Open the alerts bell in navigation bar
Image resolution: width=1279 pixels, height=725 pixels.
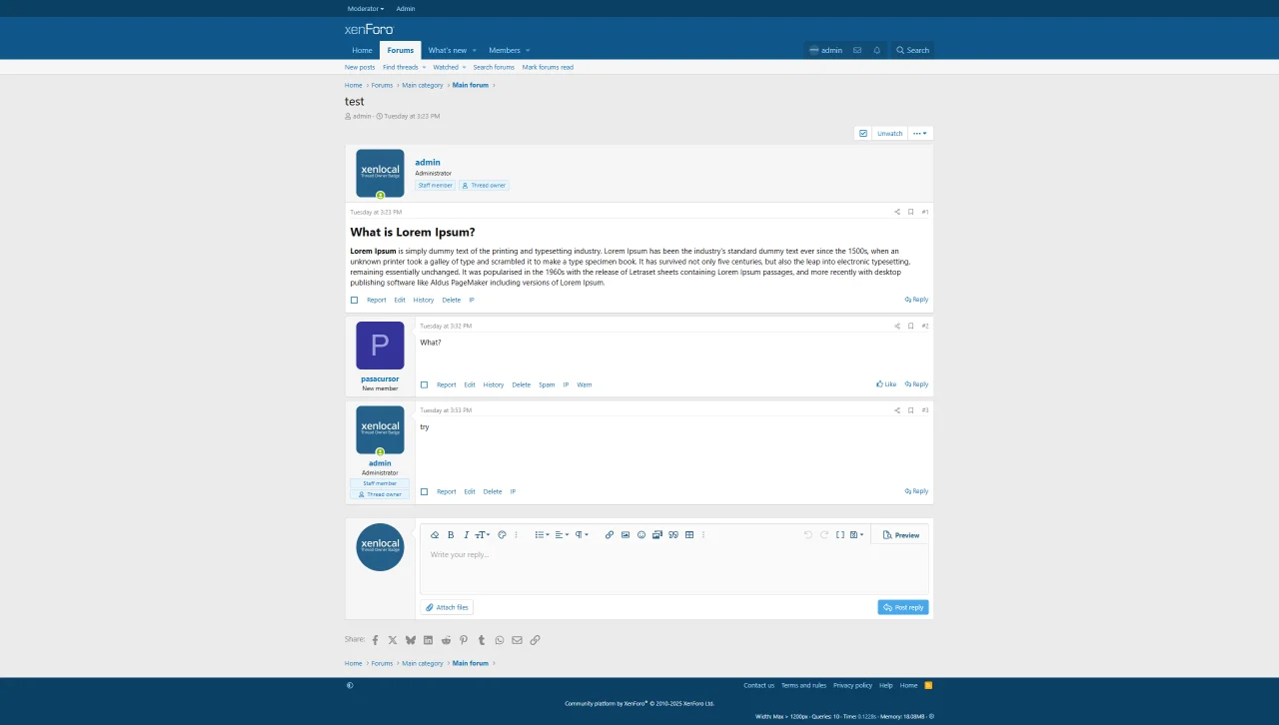pos(877,50)
